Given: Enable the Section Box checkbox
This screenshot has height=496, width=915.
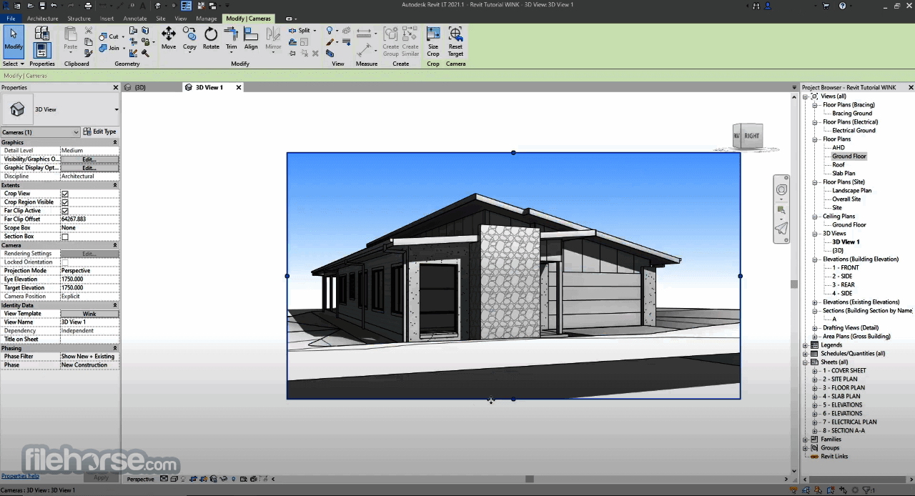Looking at the screenshot, I should (x=64, y=236).
